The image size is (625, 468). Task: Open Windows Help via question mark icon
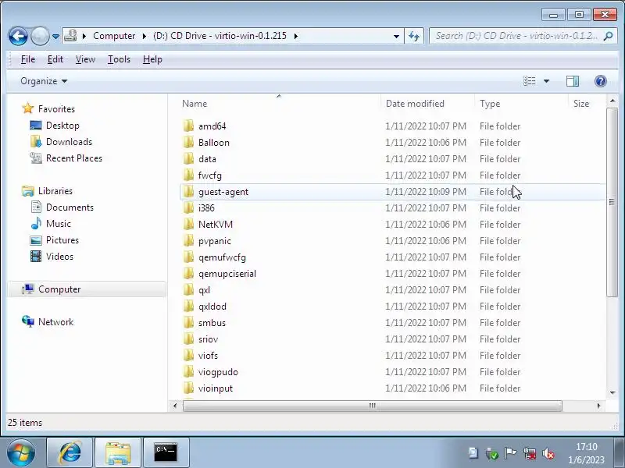coord(600,81)
